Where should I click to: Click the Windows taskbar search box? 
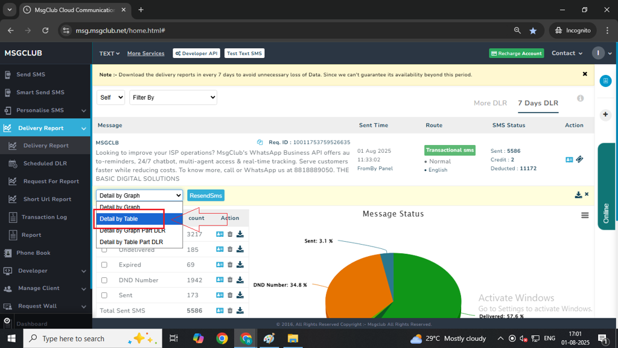coord(92,338)
